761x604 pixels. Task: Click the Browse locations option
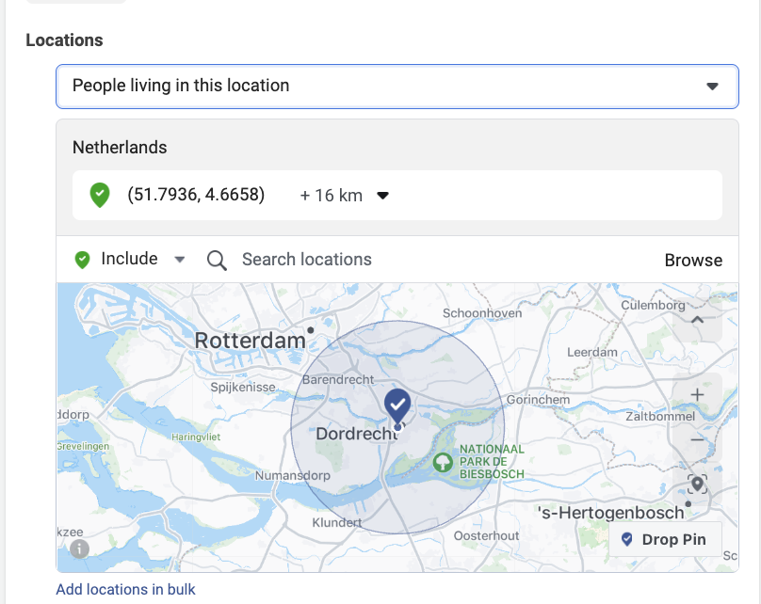pyautogui.click(x=693, y=261)
